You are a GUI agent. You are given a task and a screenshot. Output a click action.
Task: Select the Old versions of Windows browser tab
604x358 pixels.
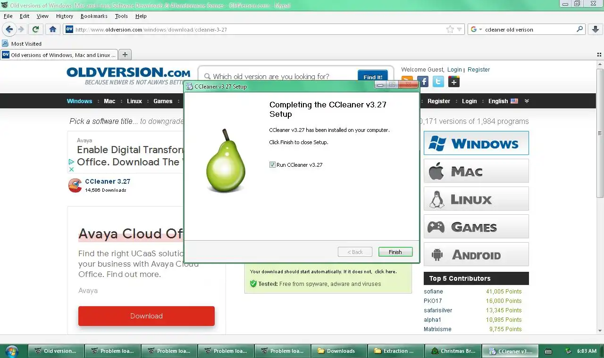(59, 55)
